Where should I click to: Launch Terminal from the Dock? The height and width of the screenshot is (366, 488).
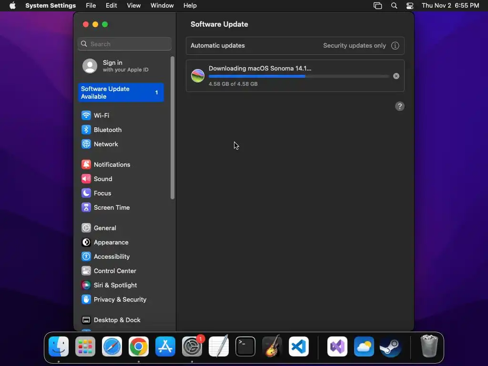[245, 346]
